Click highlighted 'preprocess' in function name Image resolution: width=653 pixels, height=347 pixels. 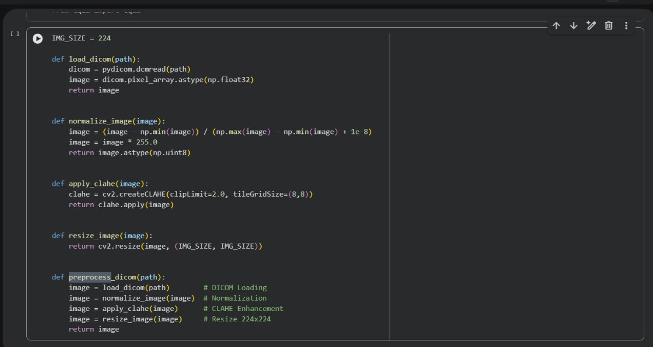point(90,277)
